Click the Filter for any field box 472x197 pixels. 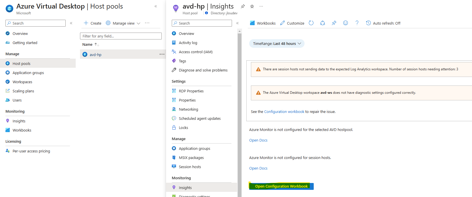click(121, 36)
